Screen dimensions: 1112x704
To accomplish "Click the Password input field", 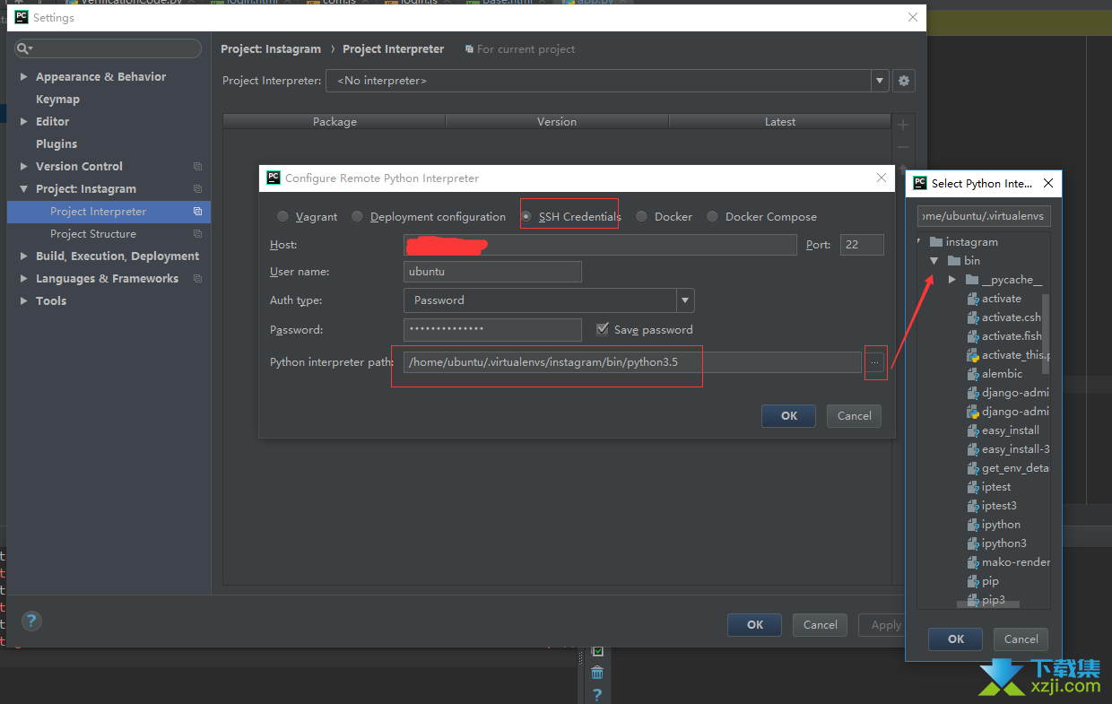I will click(x=492, y=330).
